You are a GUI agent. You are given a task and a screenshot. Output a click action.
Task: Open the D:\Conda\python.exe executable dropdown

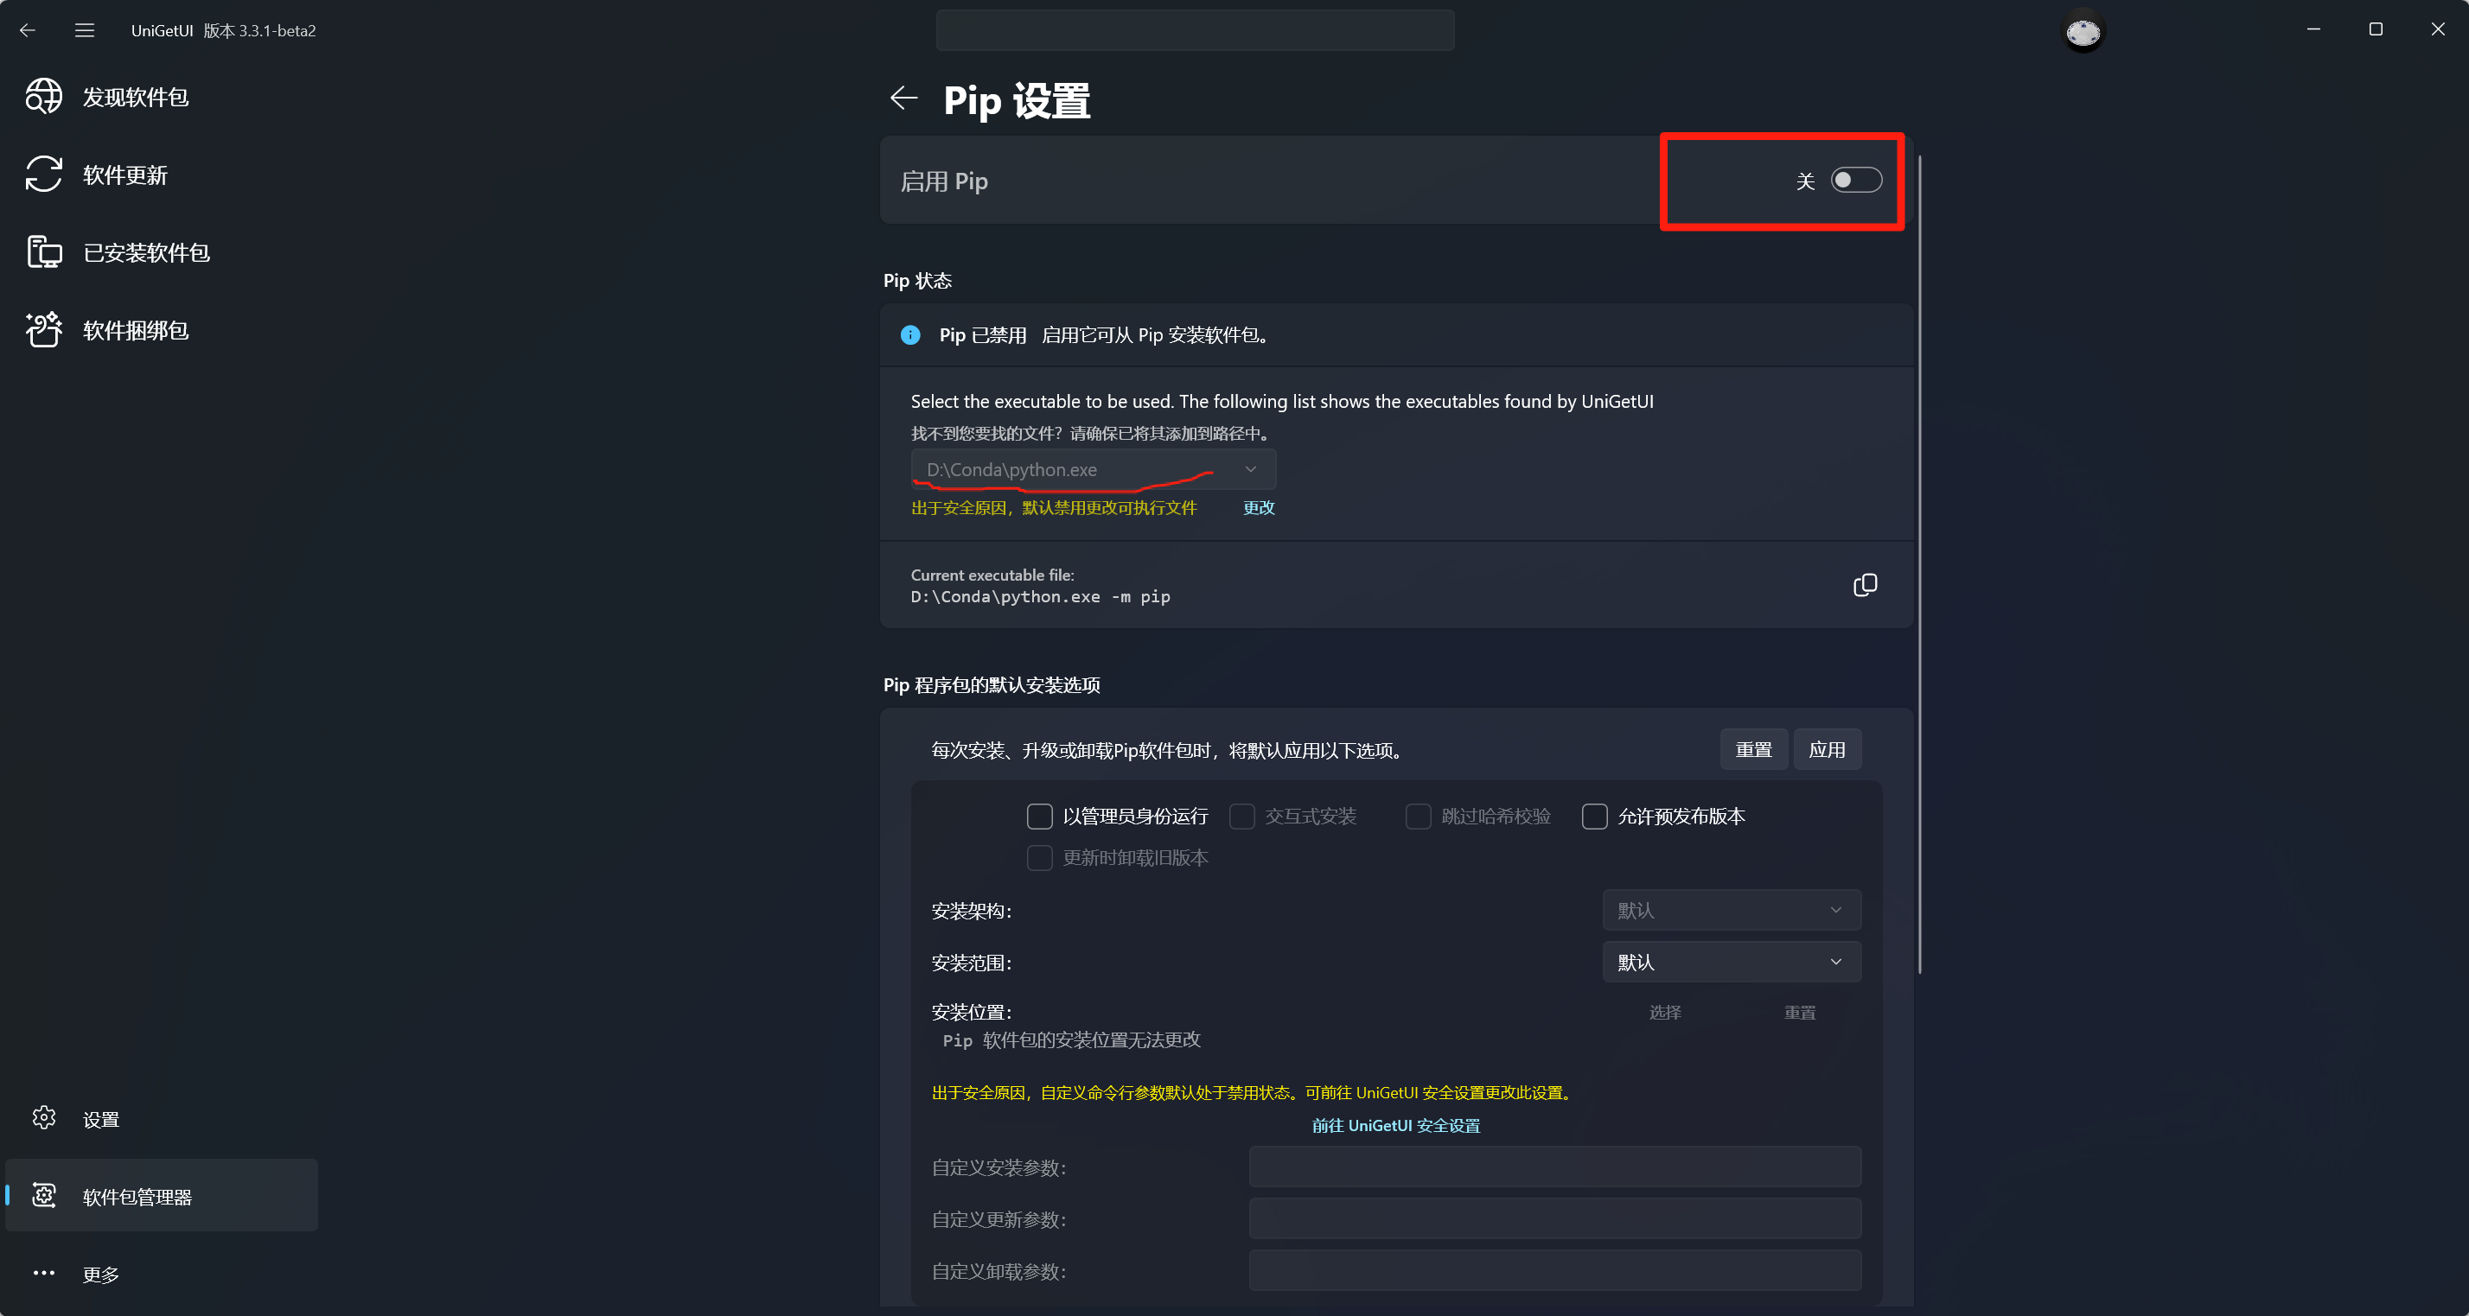tap(1093, 469)
